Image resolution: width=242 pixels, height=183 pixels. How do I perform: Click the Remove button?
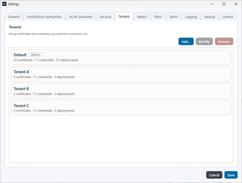[224, 42]
